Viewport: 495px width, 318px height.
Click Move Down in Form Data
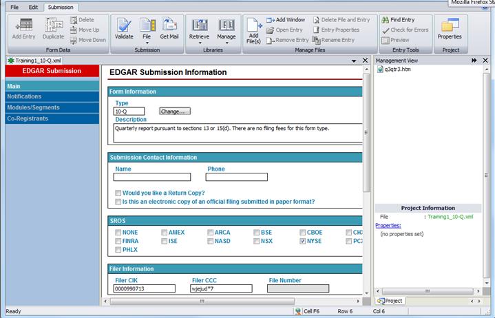pos(88,40)
